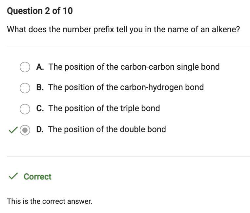Click the green "Correct" status label
This screenshot has width=250, height=213.
coord(37,177)
